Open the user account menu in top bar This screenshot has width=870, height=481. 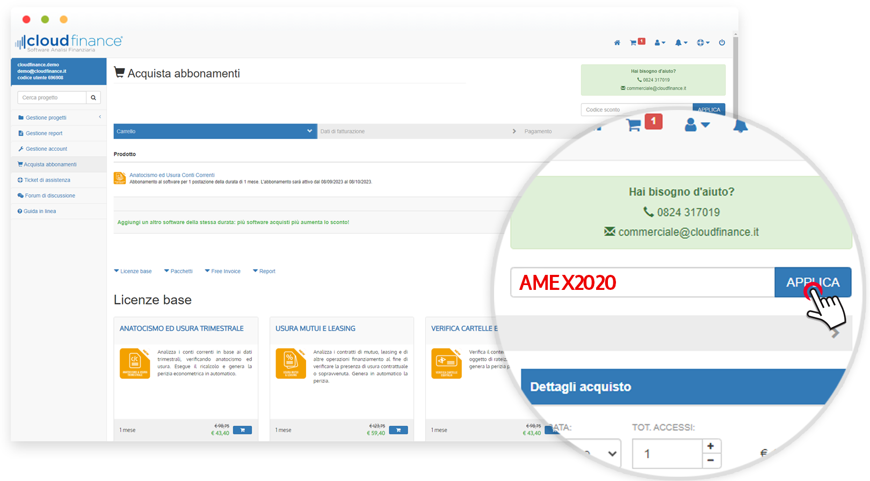click(660, 43)
